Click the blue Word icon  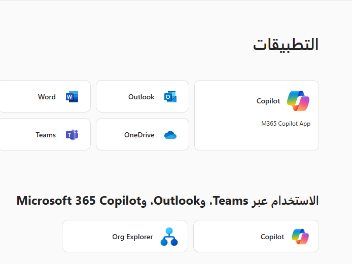[x=72, y=97]
